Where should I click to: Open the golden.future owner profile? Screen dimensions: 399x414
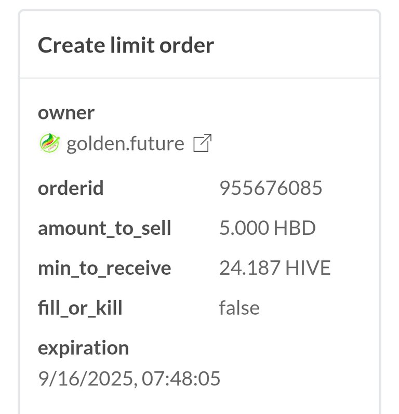point(125,144)
